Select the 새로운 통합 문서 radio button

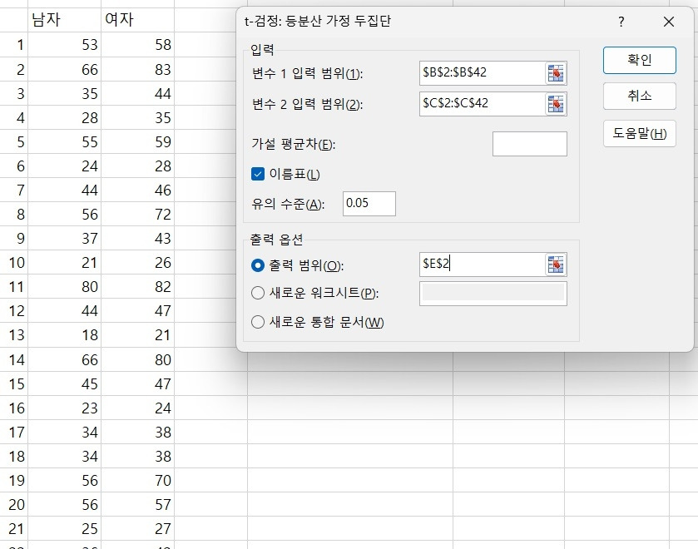258,321
